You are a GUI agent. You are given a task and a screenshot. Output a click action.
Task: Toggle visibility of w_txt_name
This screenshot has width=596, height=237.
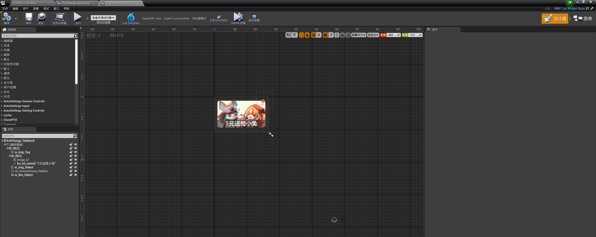(75, 163)
